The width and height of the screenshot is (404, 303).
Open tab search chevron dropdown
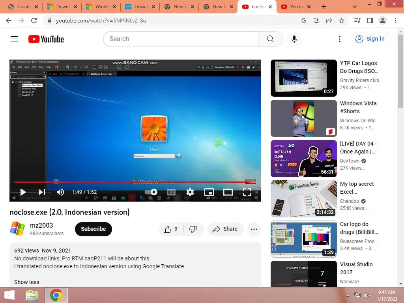click(355, 7)
